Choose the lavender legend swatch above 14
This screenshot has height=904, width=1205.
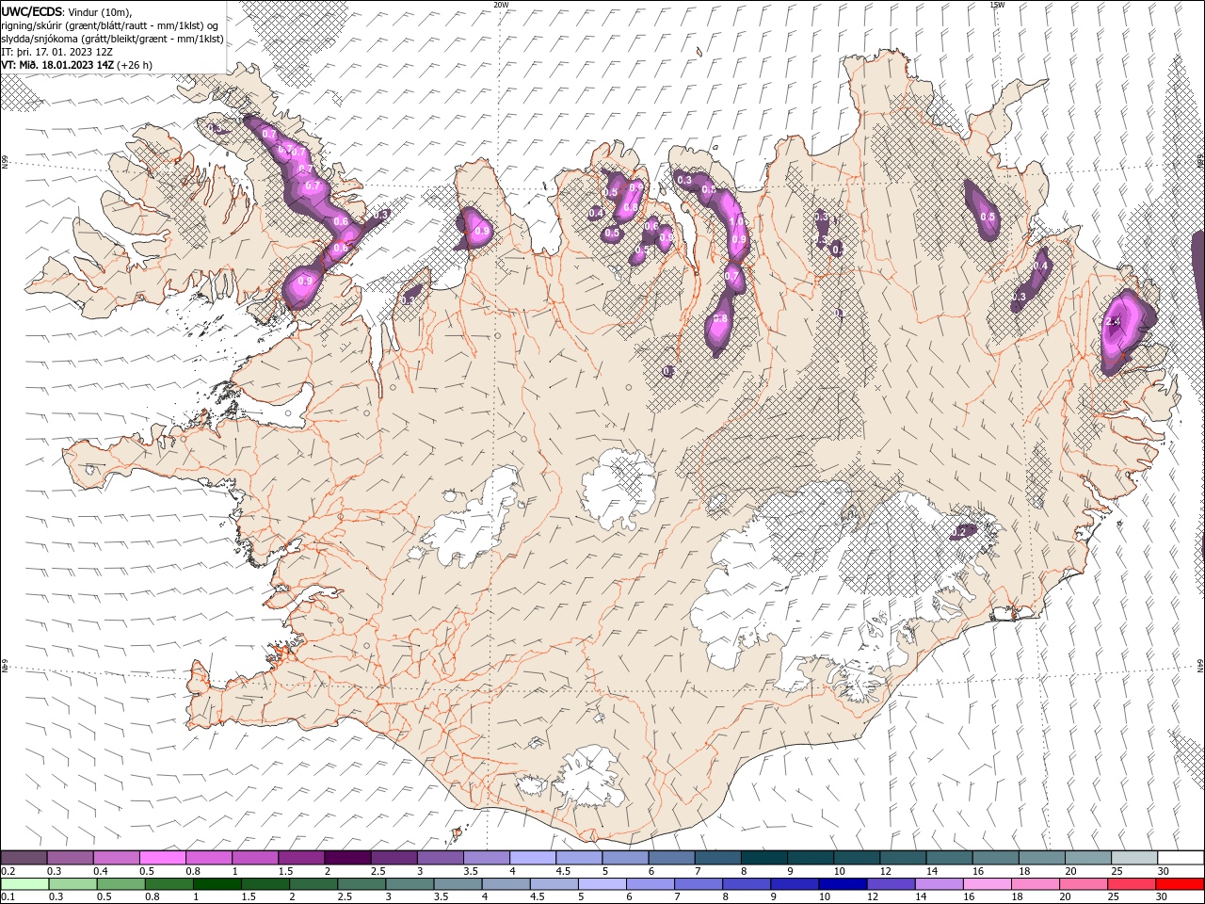[x=939, y=883]
